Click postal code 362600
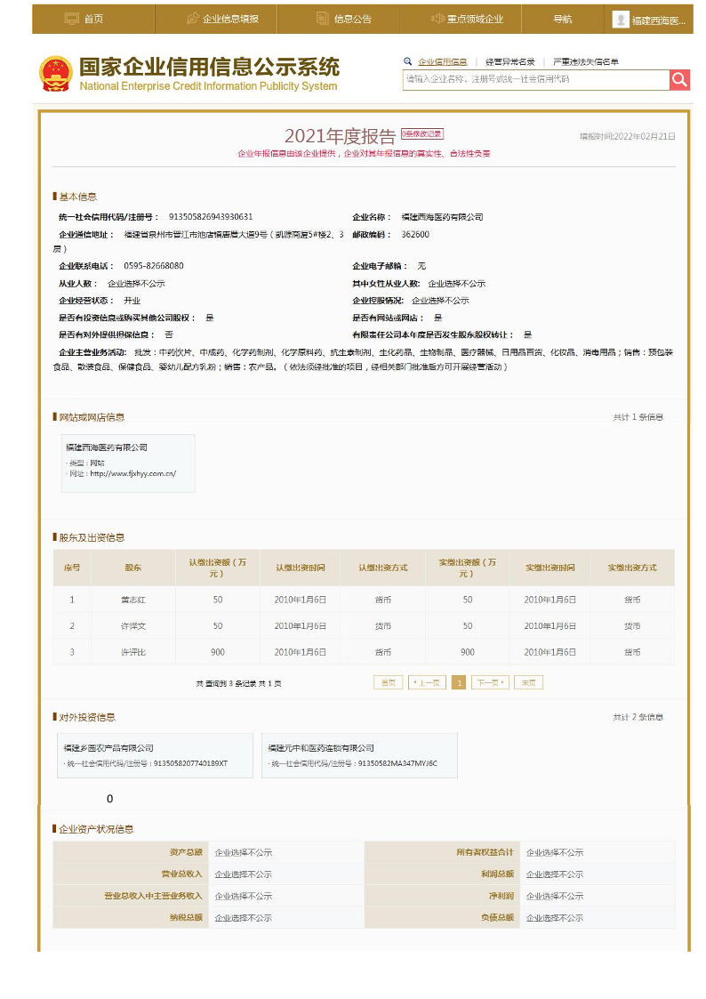 point(415,235)
